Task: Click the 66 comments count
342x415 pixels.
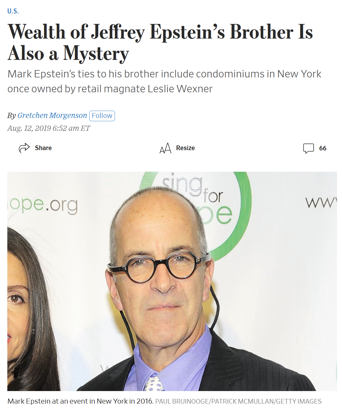Action: [323, 148]
